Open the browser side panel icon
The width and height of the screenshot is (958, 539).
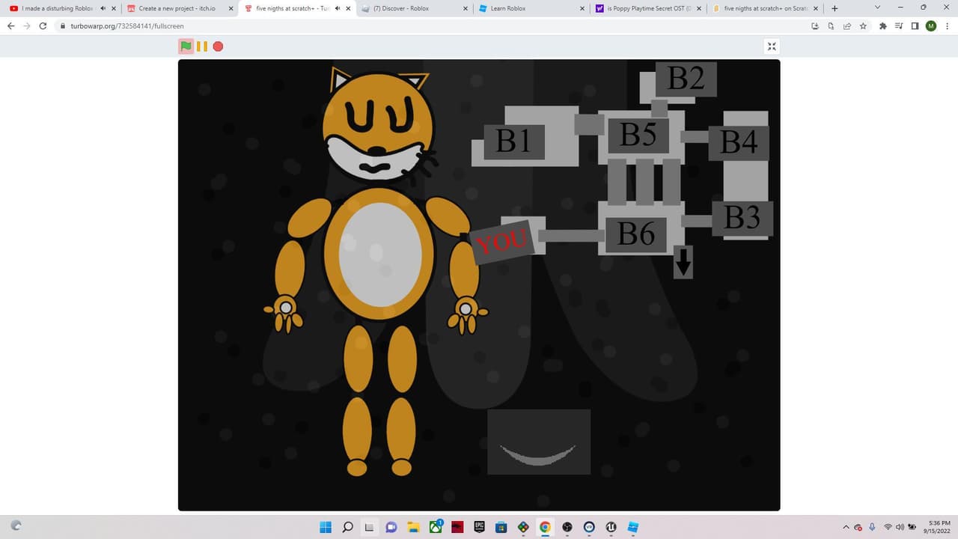pos(915,25)
